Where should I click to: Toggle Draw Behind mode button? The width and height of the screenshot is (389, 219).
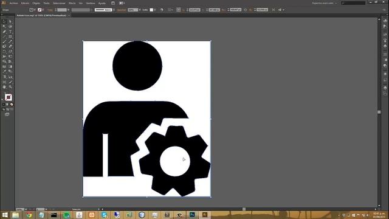tap(7, 109)
